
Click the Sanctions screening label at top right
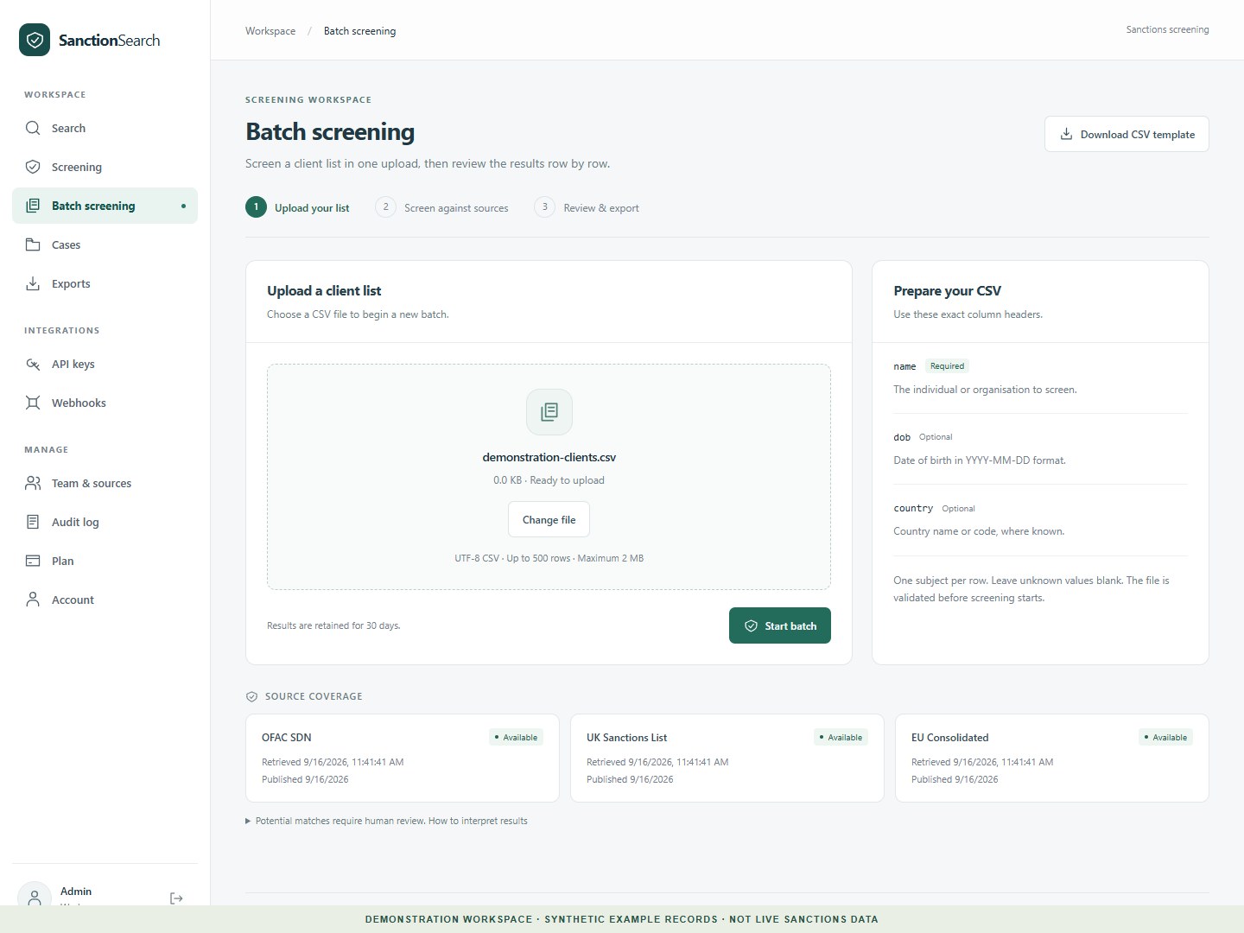pos(1167,29)
